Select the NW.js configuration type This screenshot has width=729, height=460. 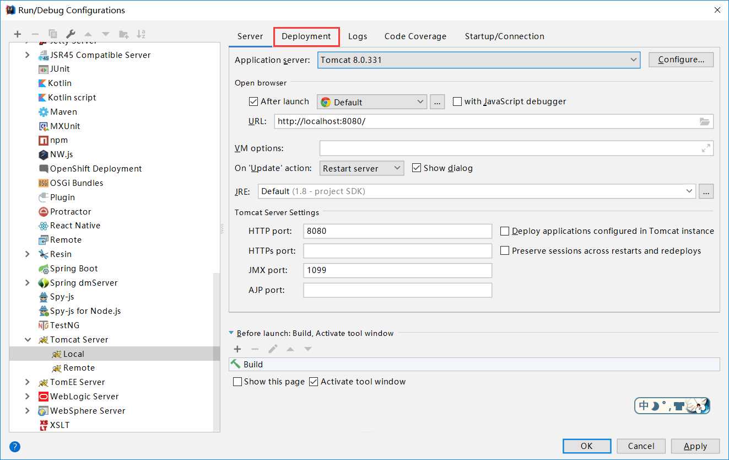(x=56, y=154)
